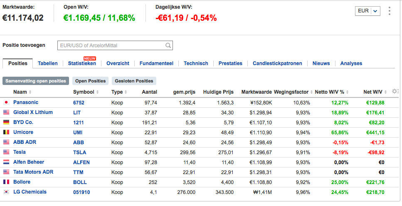Click the Aantal column header
402x206 pixels.
(x=150, y=92)
